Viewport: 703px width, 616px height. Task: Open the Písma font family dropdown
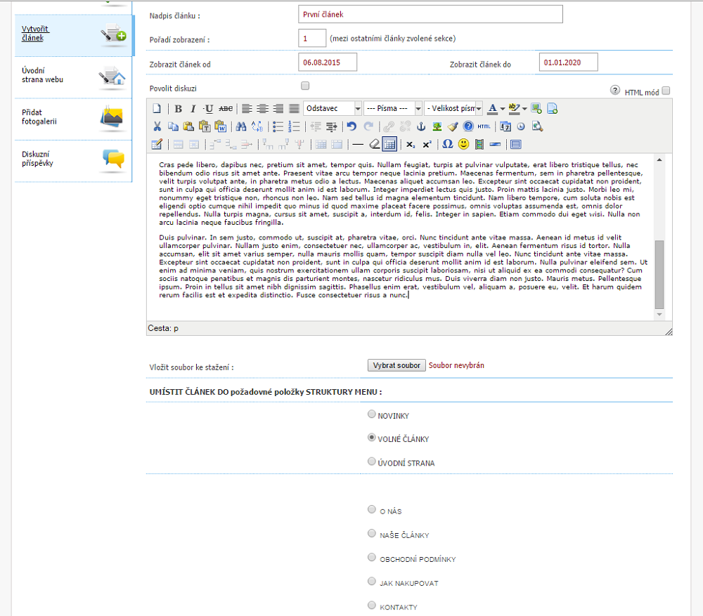393,108
